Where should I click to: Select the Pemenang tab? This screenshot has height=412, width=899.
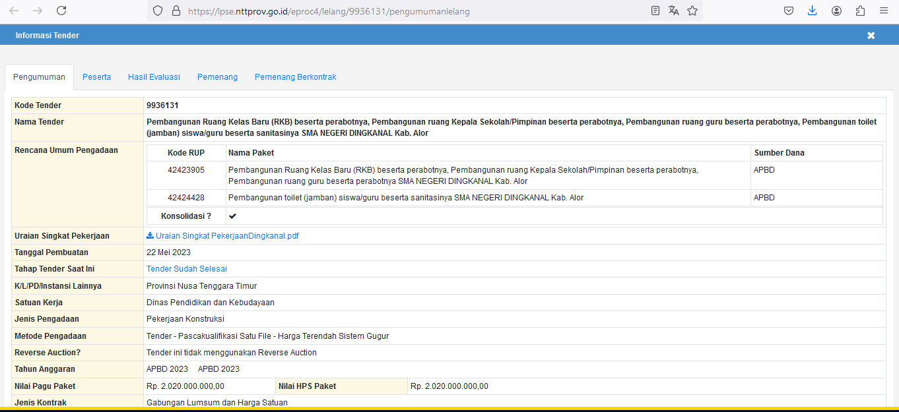pos(217,77)
